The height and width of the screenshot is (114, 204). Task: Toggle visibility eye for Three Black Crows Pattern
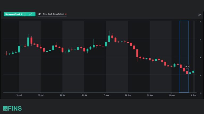[x=40, y=14]
